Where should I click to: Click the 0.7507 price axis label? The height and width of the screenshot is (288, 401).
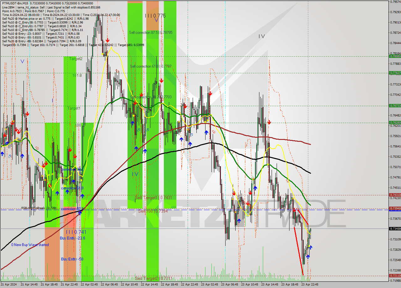[395, 167]
